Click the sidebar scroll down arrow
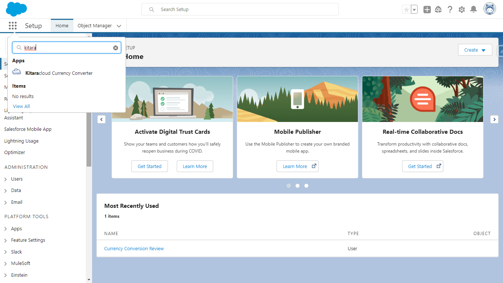This screenshot has height=283, width=503. (x=89, y=280)
